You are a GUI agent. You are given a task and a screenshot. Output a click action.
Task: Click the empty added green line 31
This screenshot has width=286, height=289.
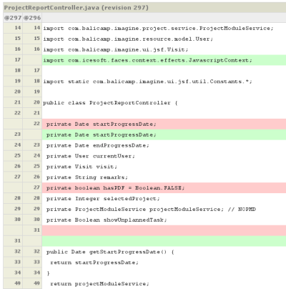point(164,241)
